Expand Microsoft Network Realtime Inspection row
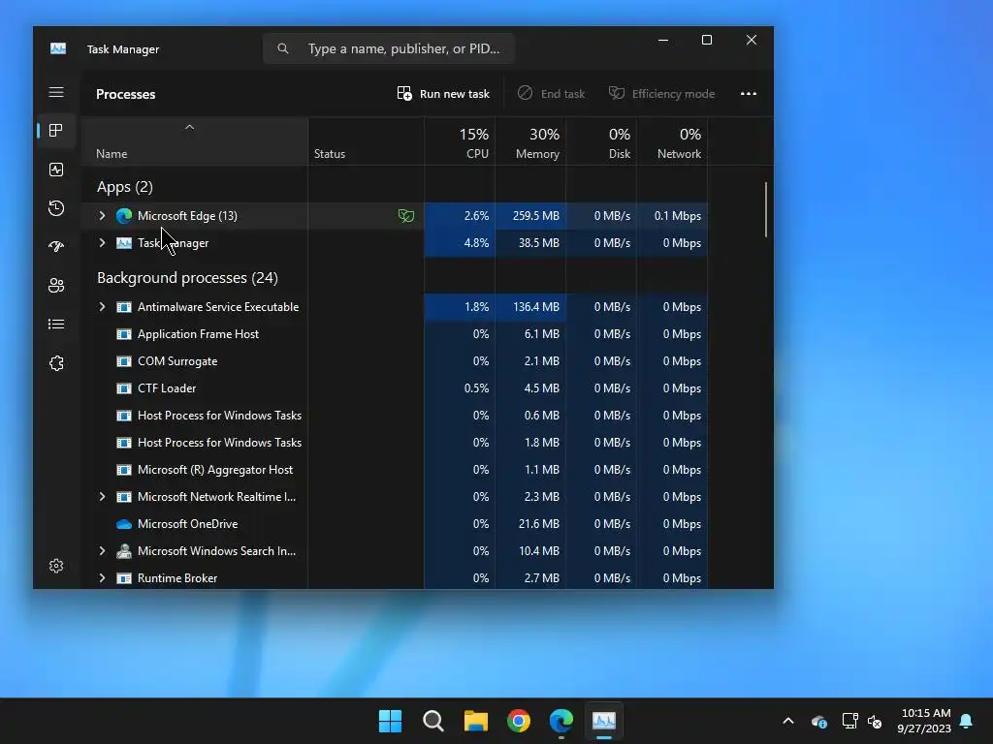 click(x=102, y=497)
